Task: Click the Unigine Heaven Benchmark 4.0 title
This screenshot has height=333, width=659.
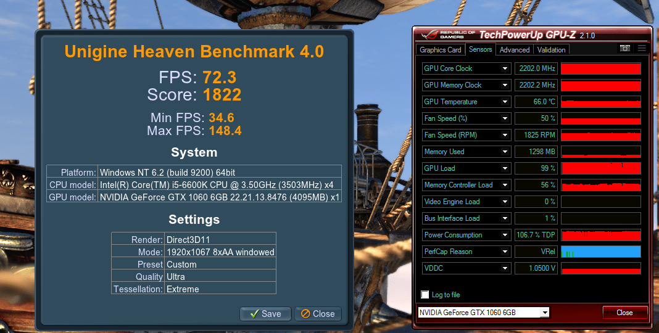Action: [x=194, y=52]
